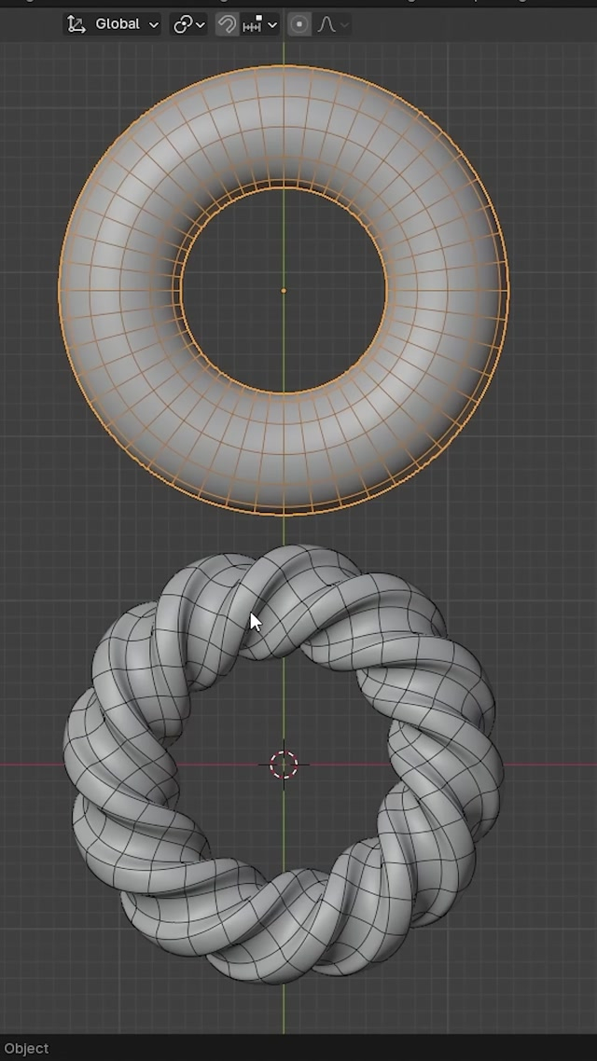This screenshot has width=597, height=1061.
Task: Click the 3D cursor crosshair
Action: point(284,765)
